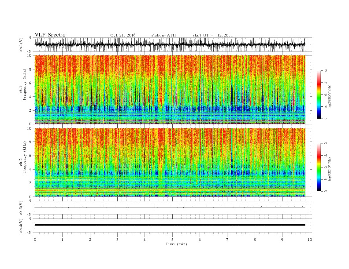This screenshot has width=349, height=269.
Task: Click the "-3" tick on ch.1 color bar
Action: pyautogui.click(x=325, y=71)
